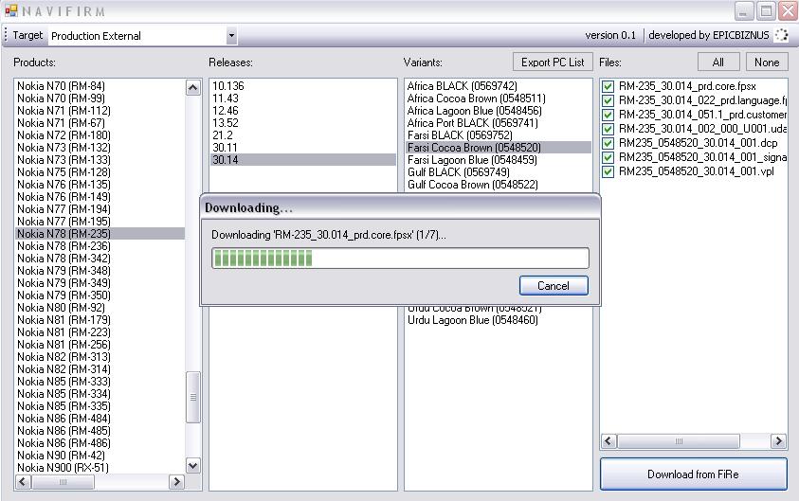Select Nokia N85 (RM-334) product
Viewport: 799px width, 501px height.
[x=100, y=394]
